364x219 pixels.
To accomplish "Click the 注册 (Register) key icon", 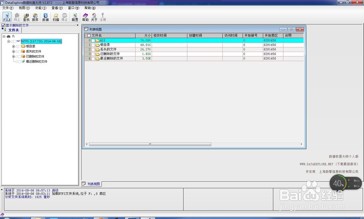I will click(103, 17).
